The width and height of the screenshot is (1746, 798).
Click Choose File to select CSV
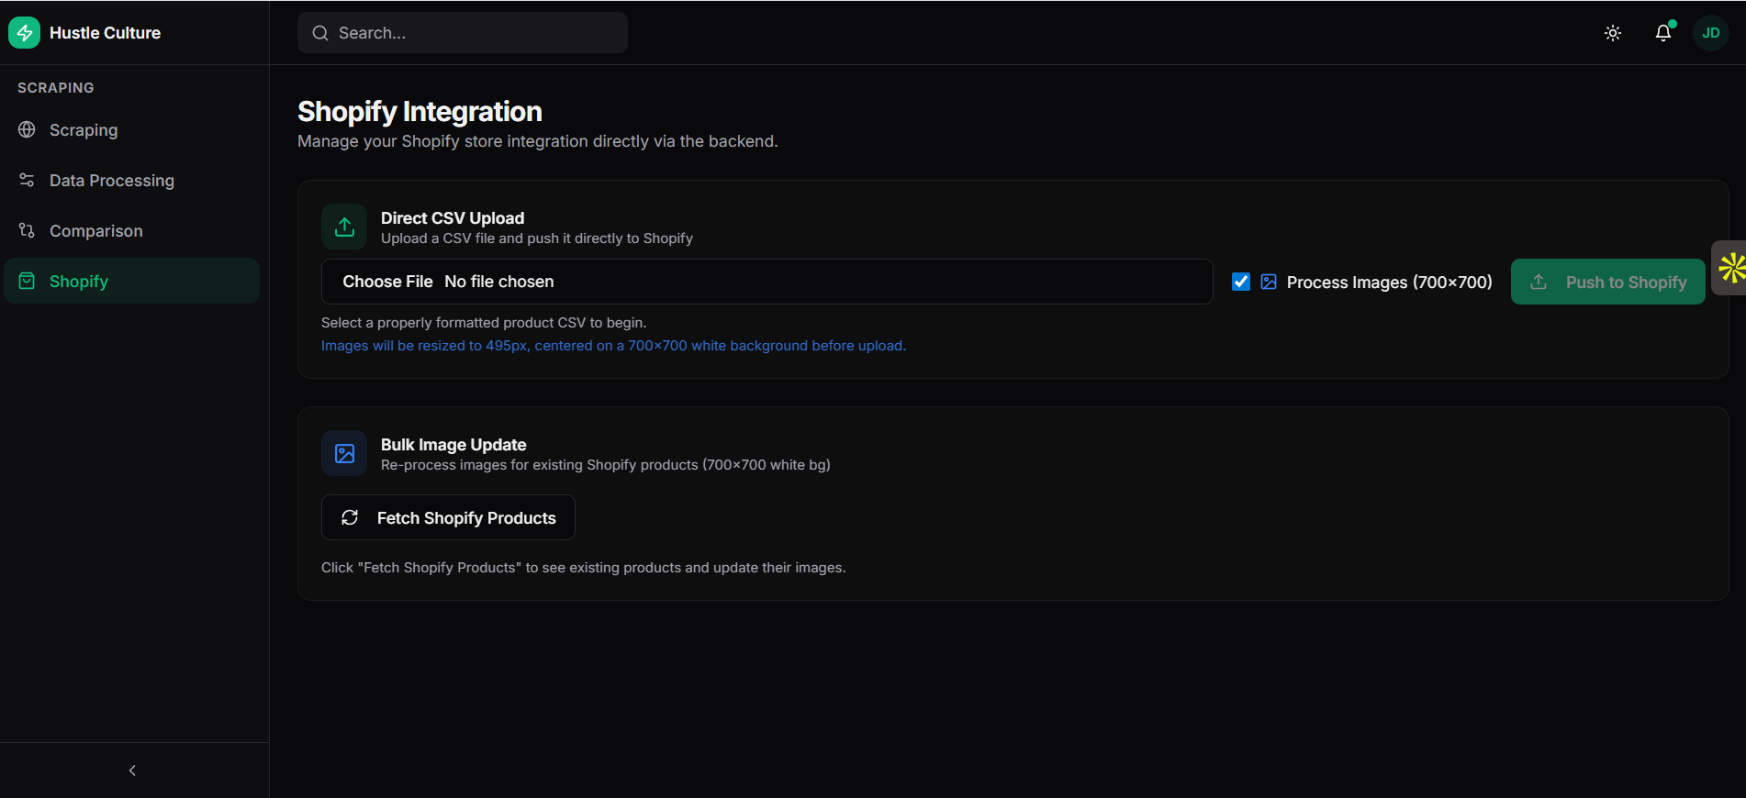[x=387, y=282]
